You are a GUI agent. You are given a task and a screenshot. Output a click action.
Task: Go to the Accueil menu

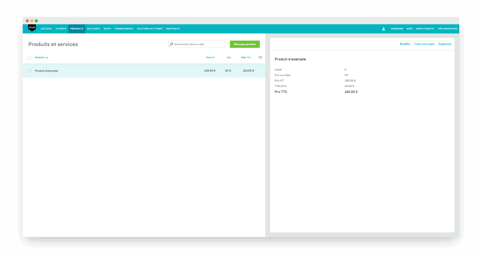tap(46, 29)
